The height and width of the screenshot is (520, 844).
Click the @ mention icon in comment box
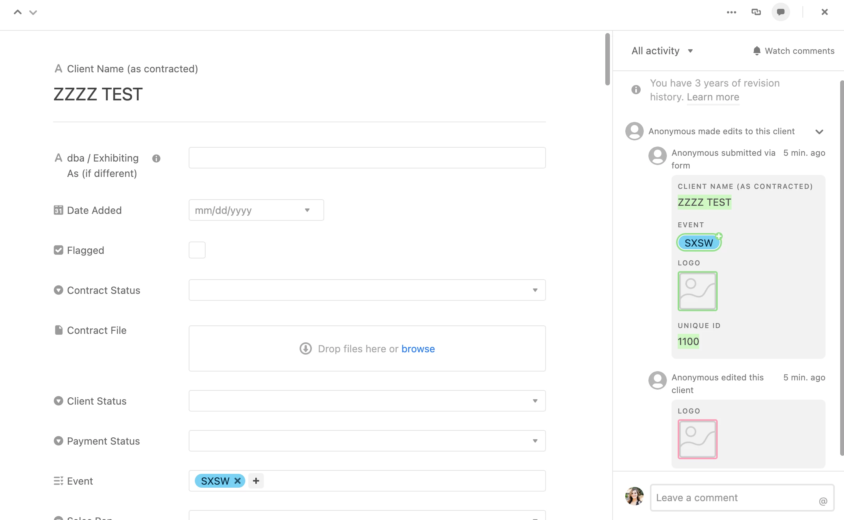823,501
